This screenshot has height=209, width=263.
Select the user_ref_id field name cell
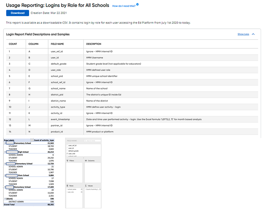click(57, 51)
